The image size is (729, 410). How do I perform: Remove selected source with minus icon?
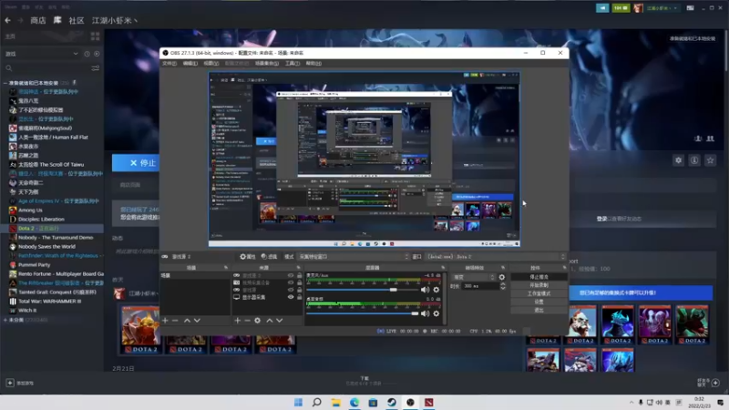(x=247, y=321)
